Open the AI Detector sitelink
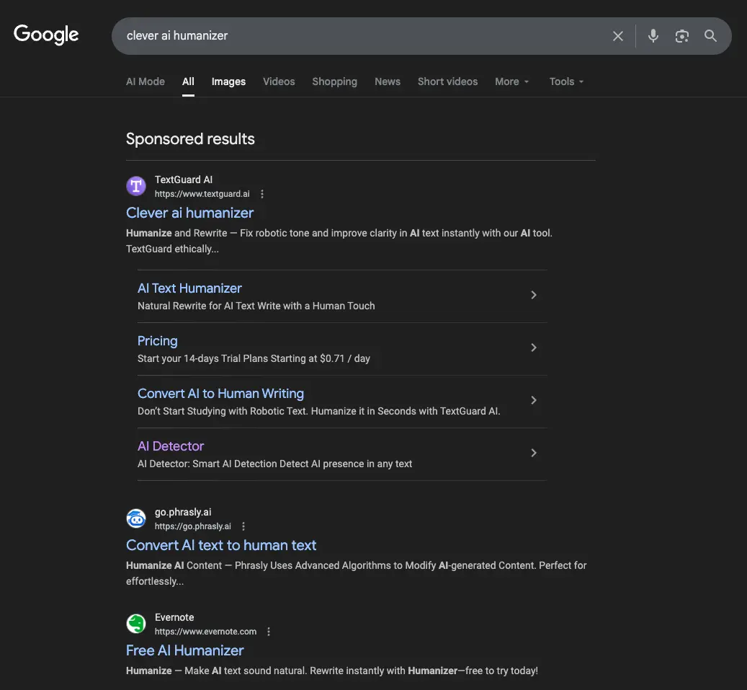This screenshot has width=747, height=690. (171, 446)
